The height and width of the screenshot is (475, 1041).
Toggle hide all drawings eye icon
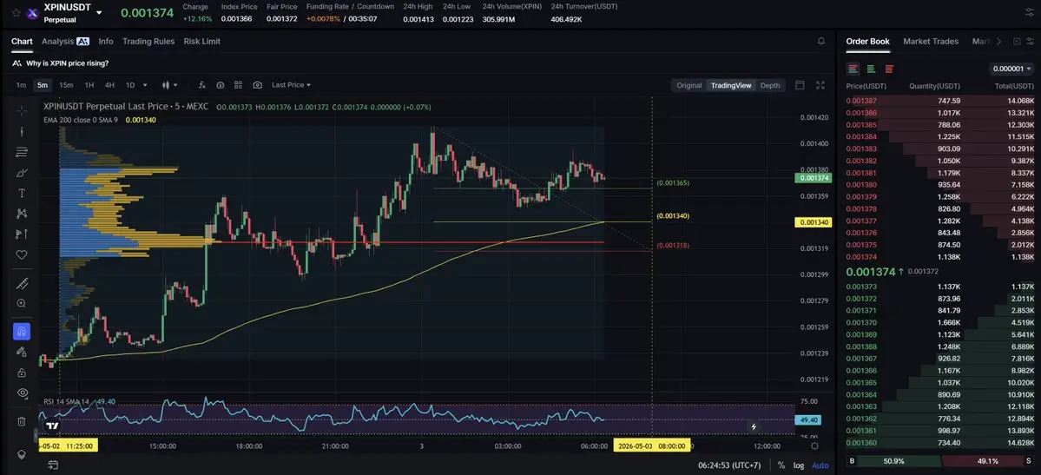(21, 393)
